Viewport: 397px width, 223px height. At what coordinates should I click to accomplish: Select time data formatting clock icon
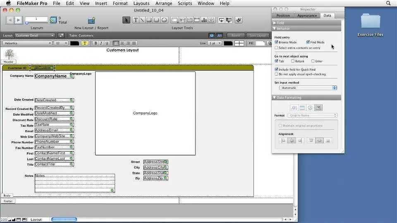click(x=310, y=108)
